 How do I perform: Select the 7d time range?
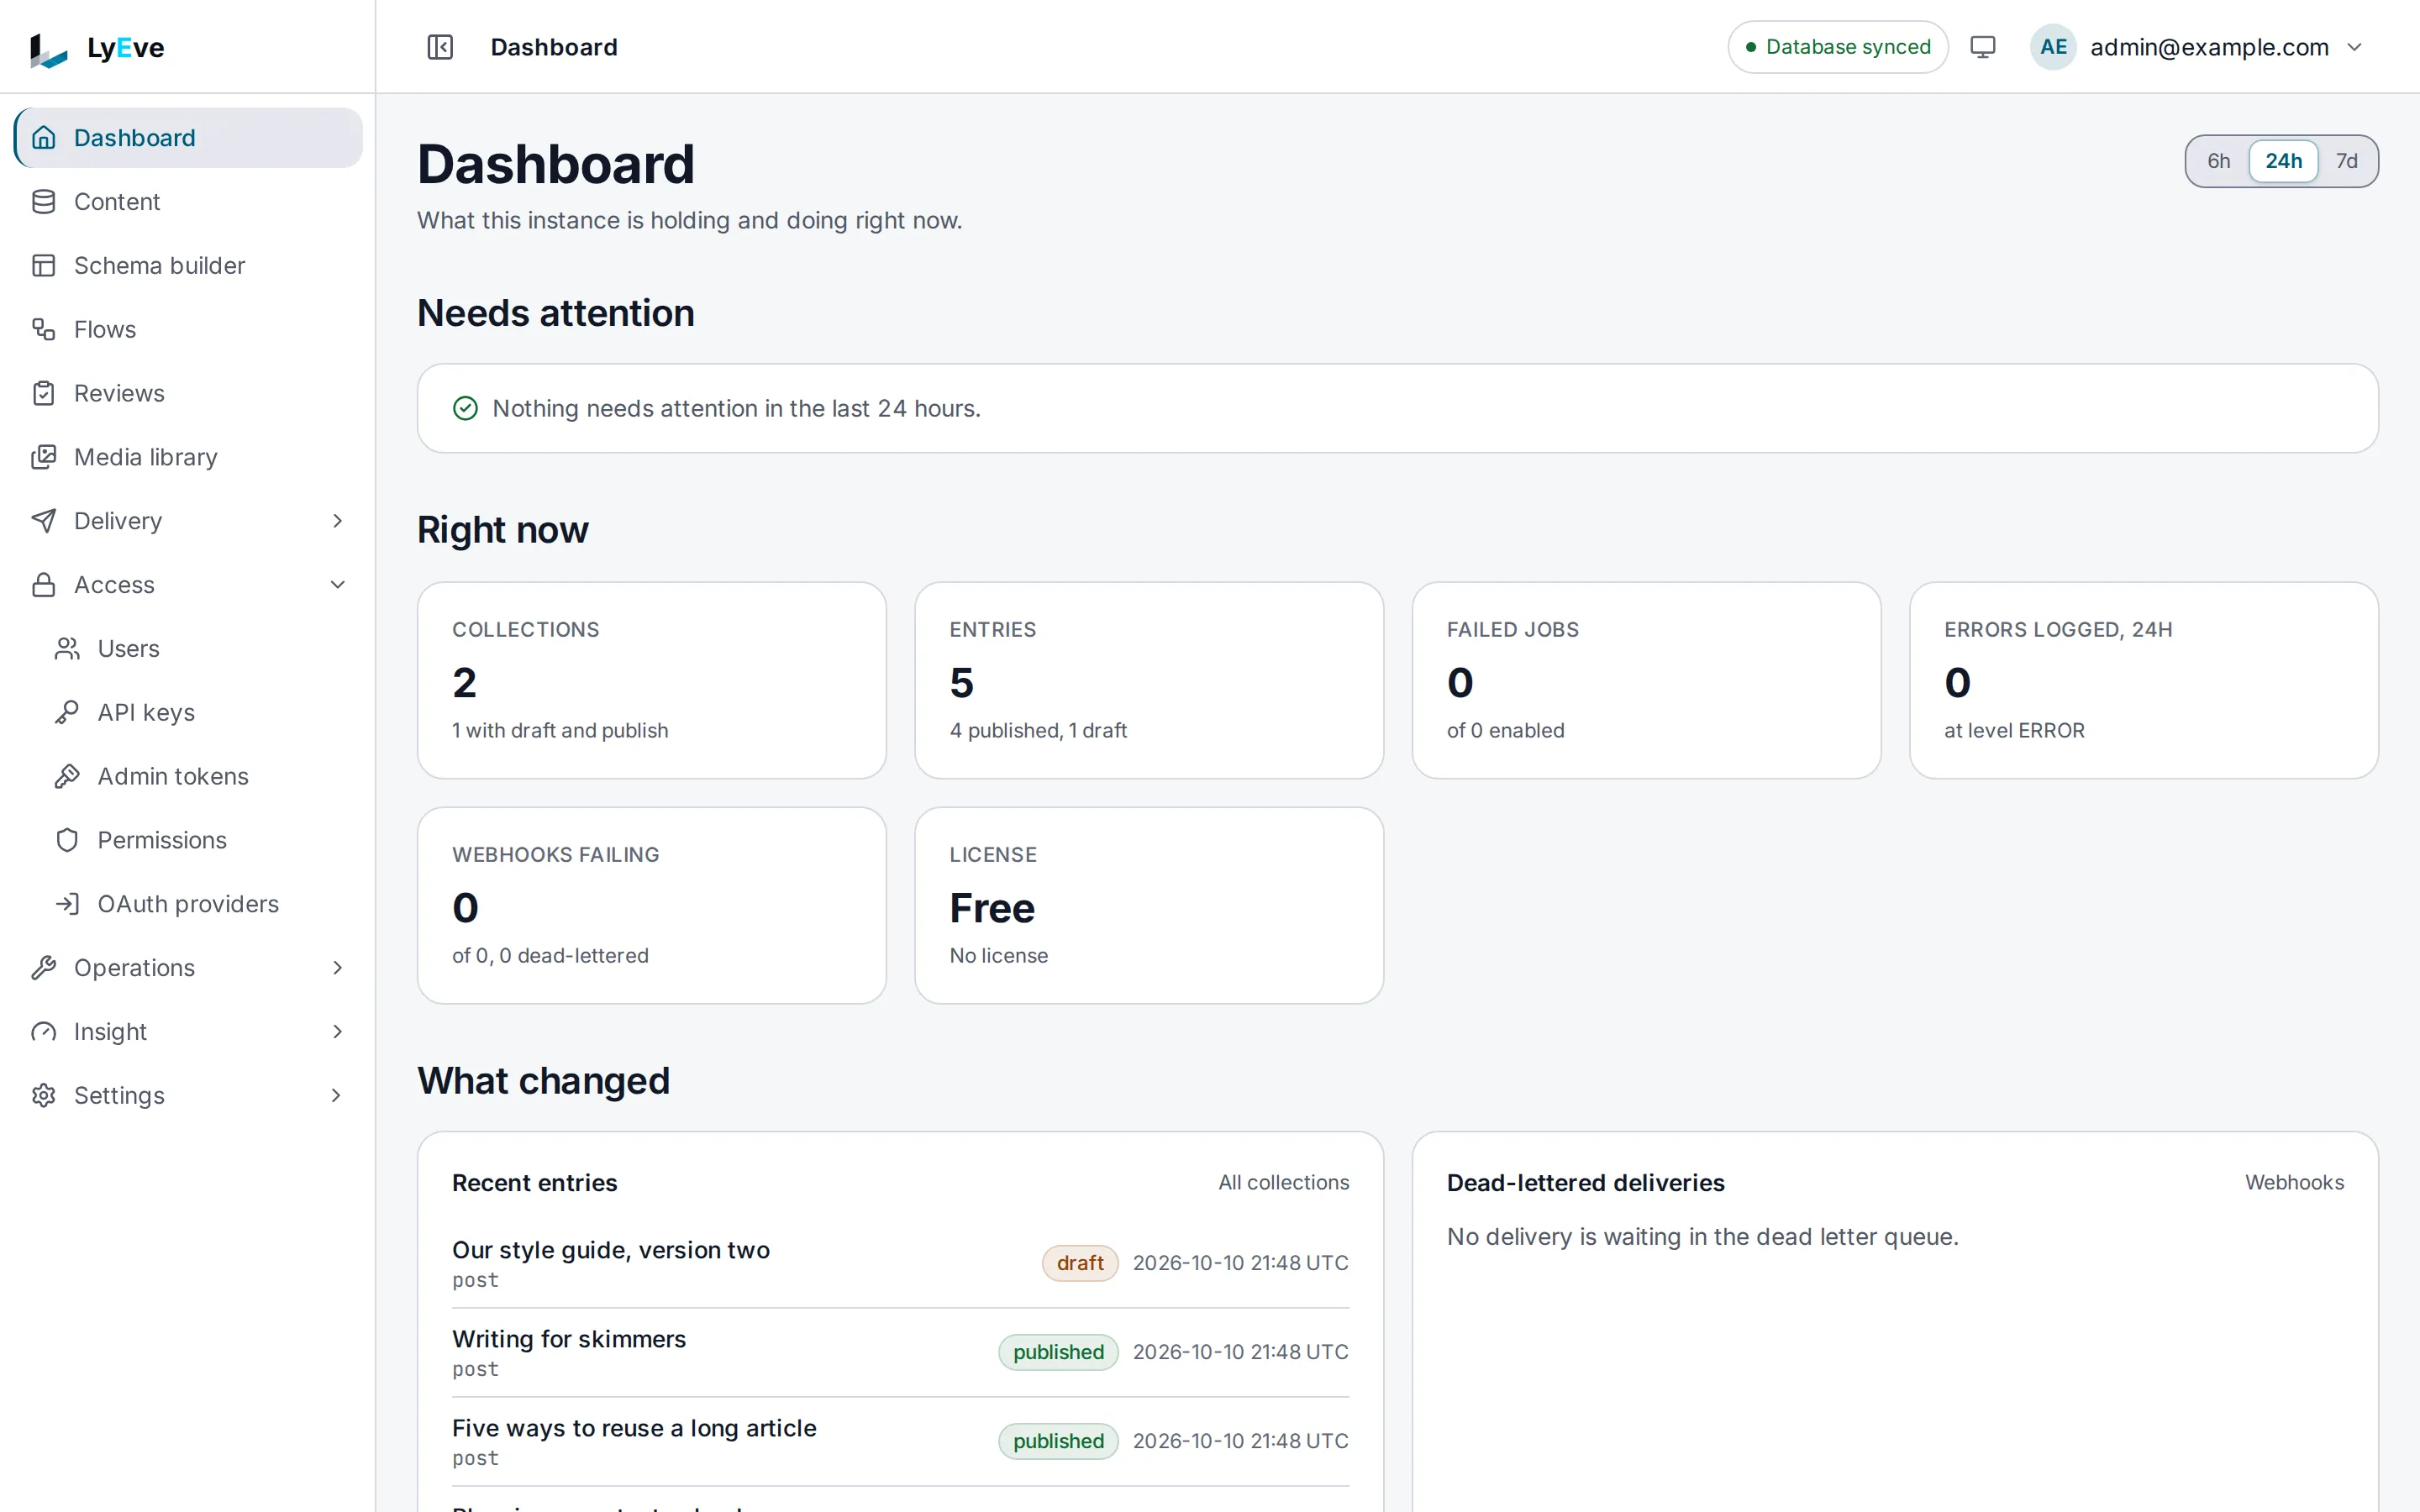click(2346, 161)
